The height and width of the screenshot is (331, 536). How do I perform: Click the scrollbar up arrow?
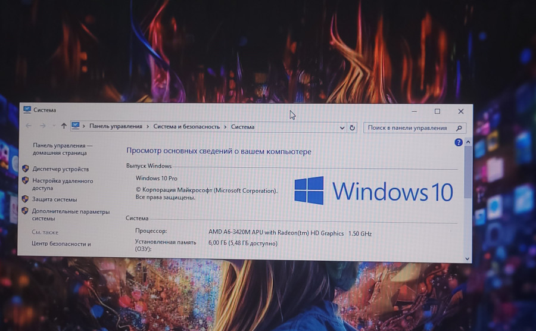click(468, 142)
